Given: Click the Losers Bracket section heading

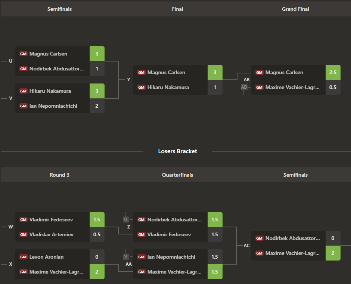Looking at the screenshot, I should tap(177, 151).
